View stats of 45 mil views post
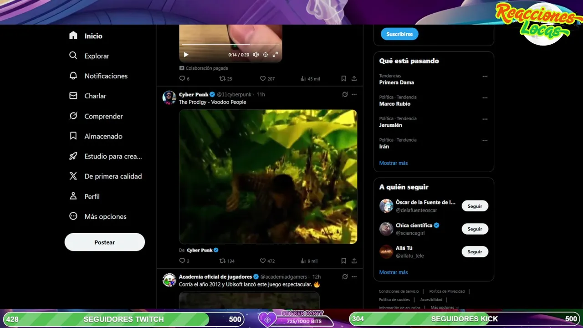The width and height of the screenshot is (583, 328). coord(310,78)
